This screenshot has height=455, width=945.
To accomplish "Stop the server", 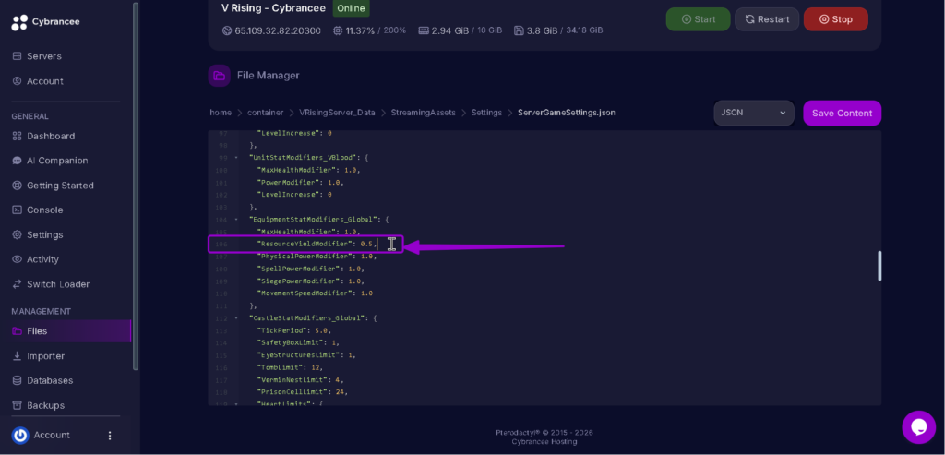I will [x=836, y=19].
